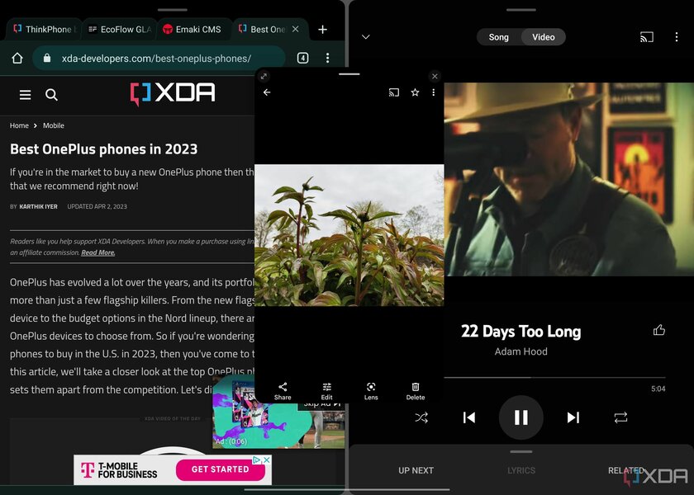Screen dimensions: 694x495
Task: Click artist name Adam Hood
Action: coord(521,351)
